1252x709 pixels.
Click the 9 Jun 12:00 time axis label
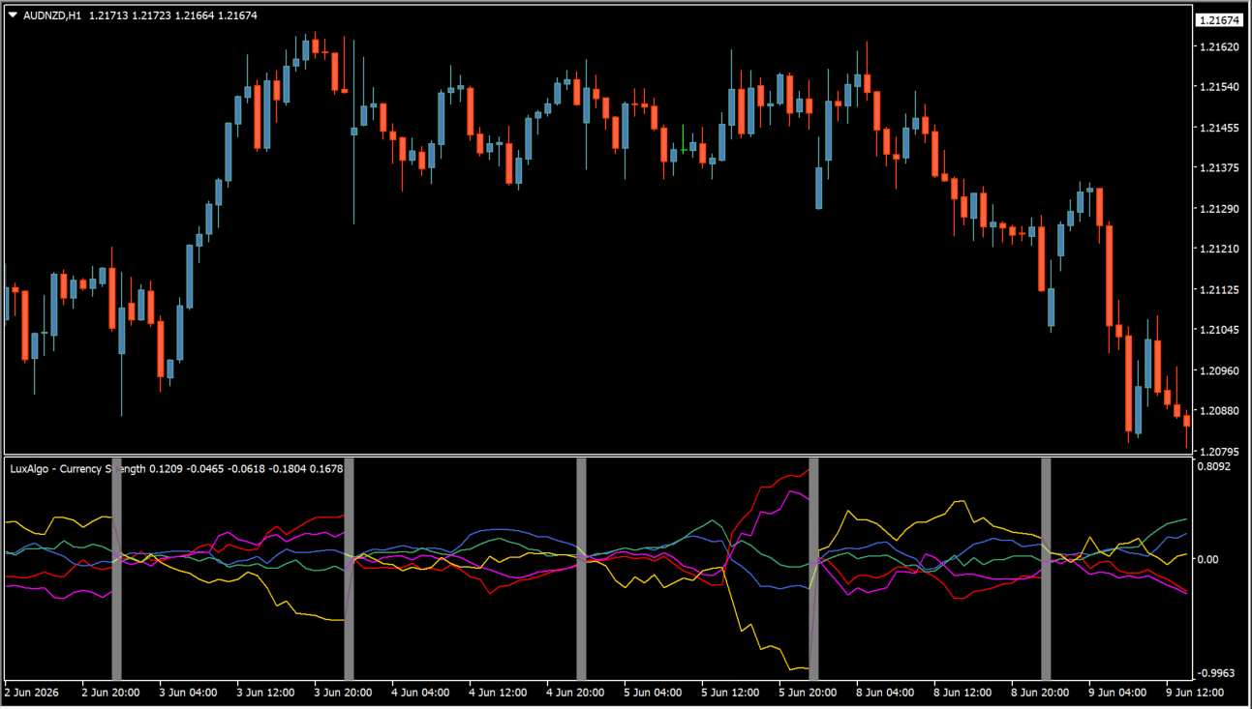pyautogui.click(x=1195, y=693)
